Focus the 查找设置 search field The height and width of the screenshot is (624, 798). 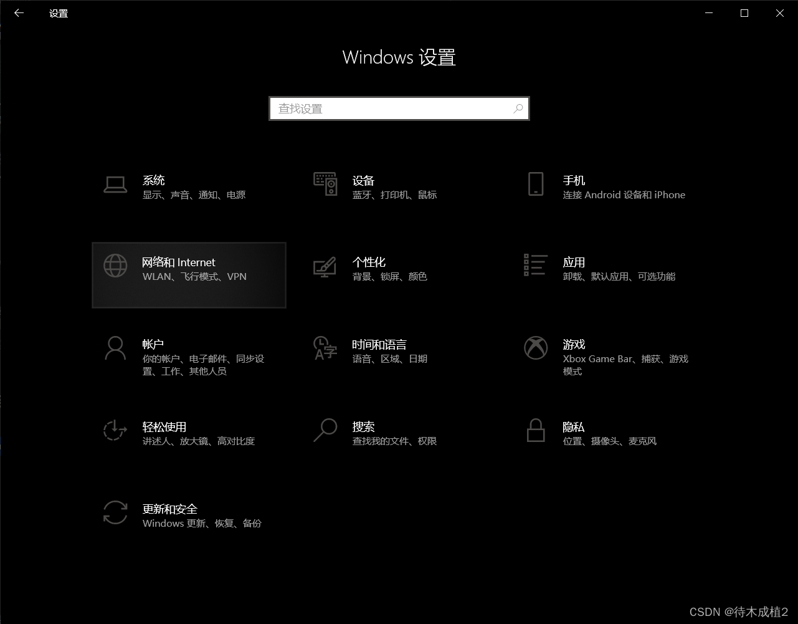pyautogui.click(x=399, y=108)
